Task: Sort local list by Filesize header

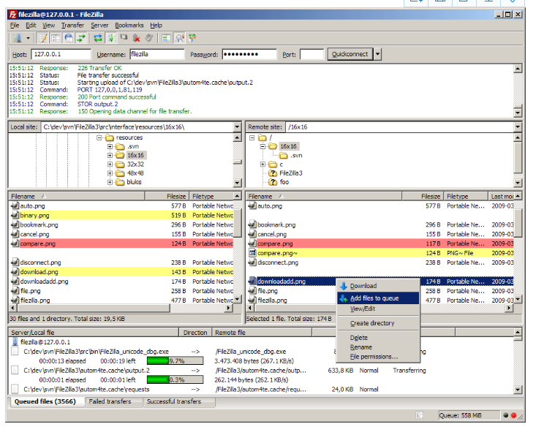Action: (167, 196)
